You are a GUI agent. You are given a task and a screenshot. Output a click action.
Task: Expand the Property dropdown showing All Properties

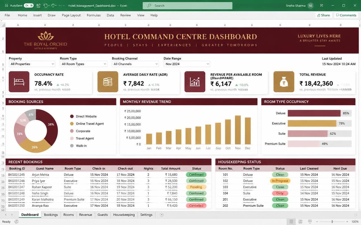32,64
